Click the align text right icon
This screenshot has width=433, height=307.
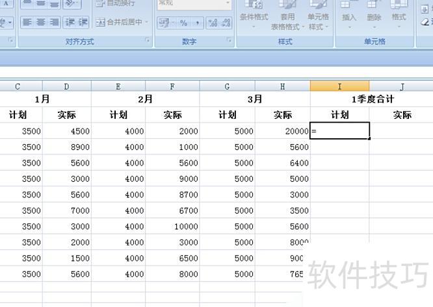55,22
